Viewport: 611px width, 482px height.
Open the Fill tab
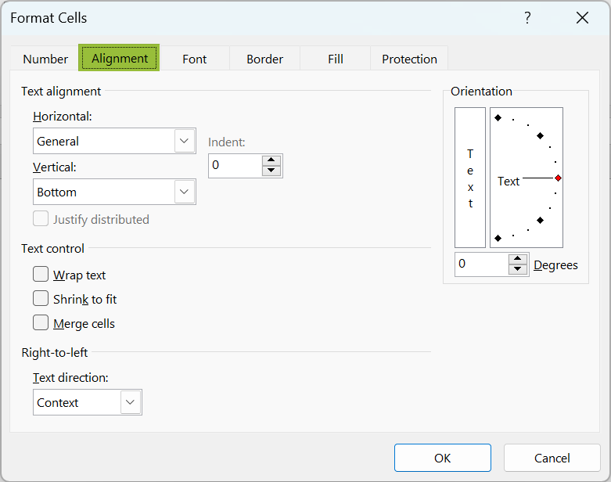335,59
